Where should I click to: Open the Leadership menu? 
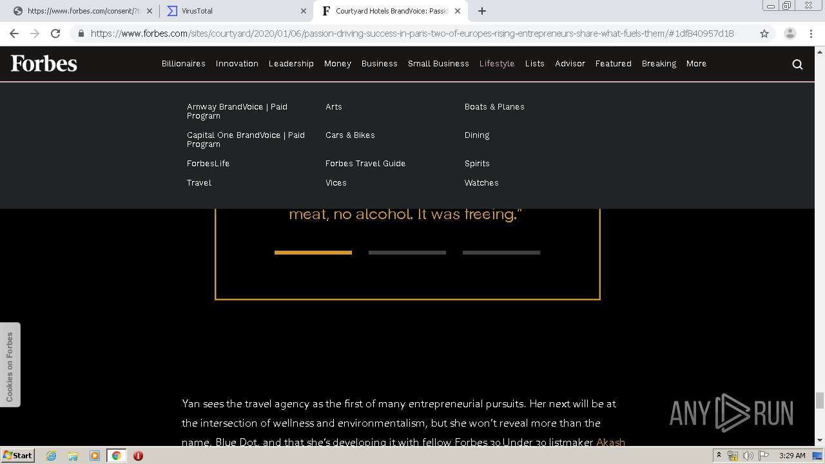point(291,64)
